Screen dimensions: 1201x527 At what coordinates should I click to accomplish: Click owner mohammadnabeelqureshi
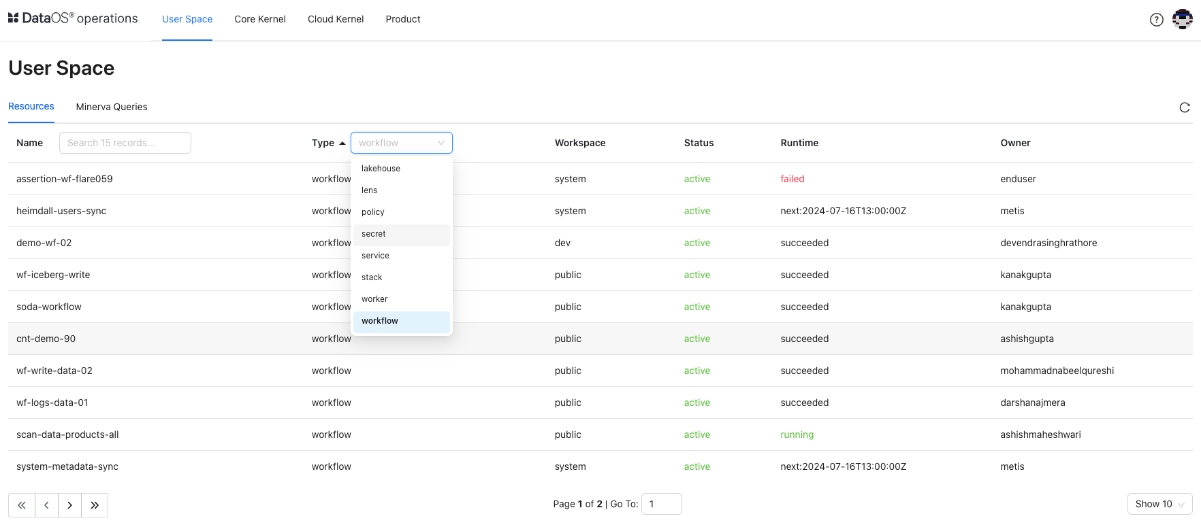(1057, 371)
